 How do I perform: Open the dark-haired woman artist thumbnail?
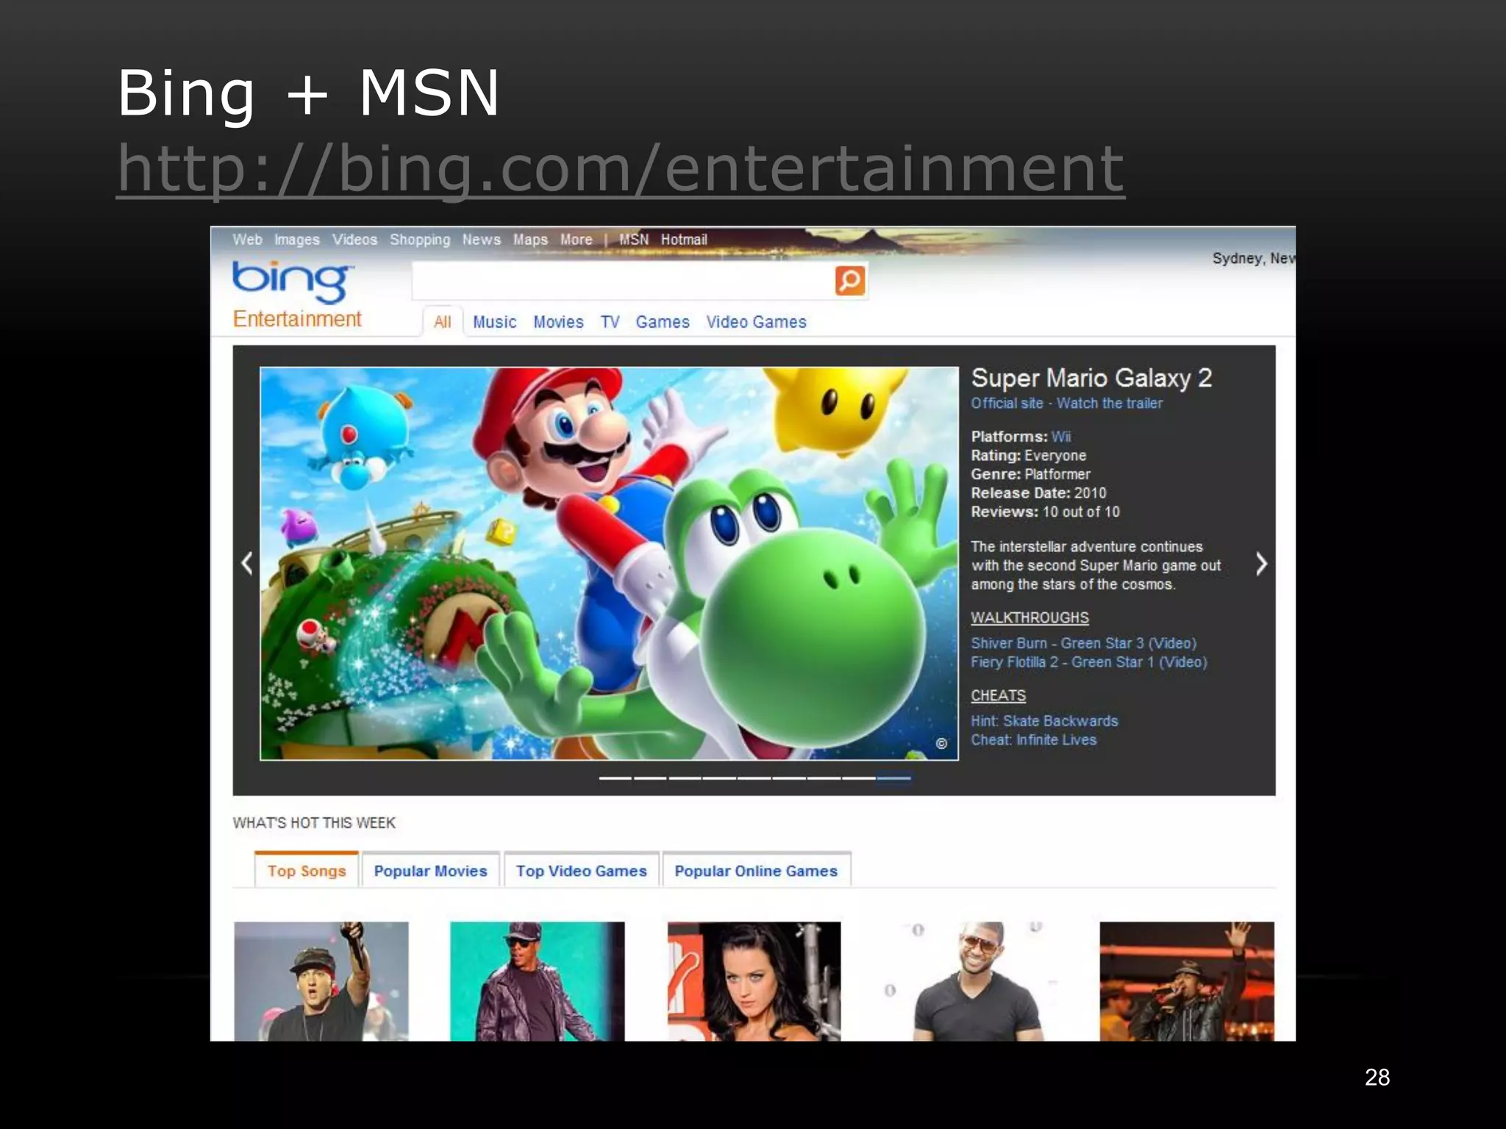point(754,981)
